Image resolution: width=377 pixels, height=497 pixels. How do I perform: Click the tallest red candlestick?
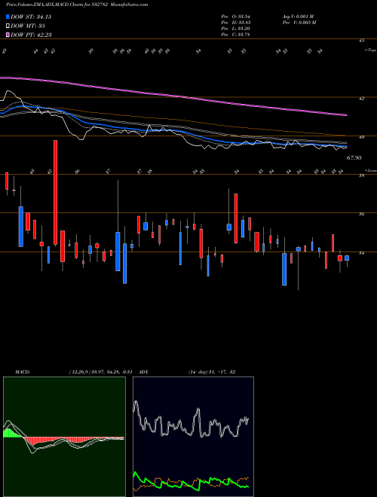[x=55, y=192]
